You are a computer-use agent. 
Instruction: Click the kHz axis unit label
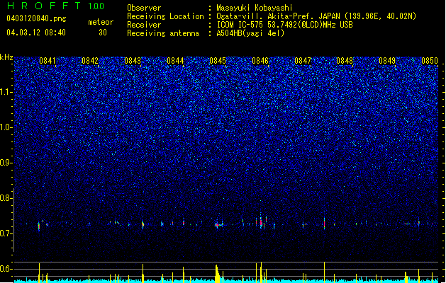point(6,57)
